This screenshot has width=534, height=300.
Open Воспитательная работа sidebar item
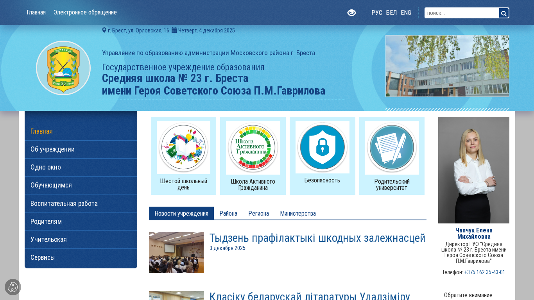click(81, 204)
